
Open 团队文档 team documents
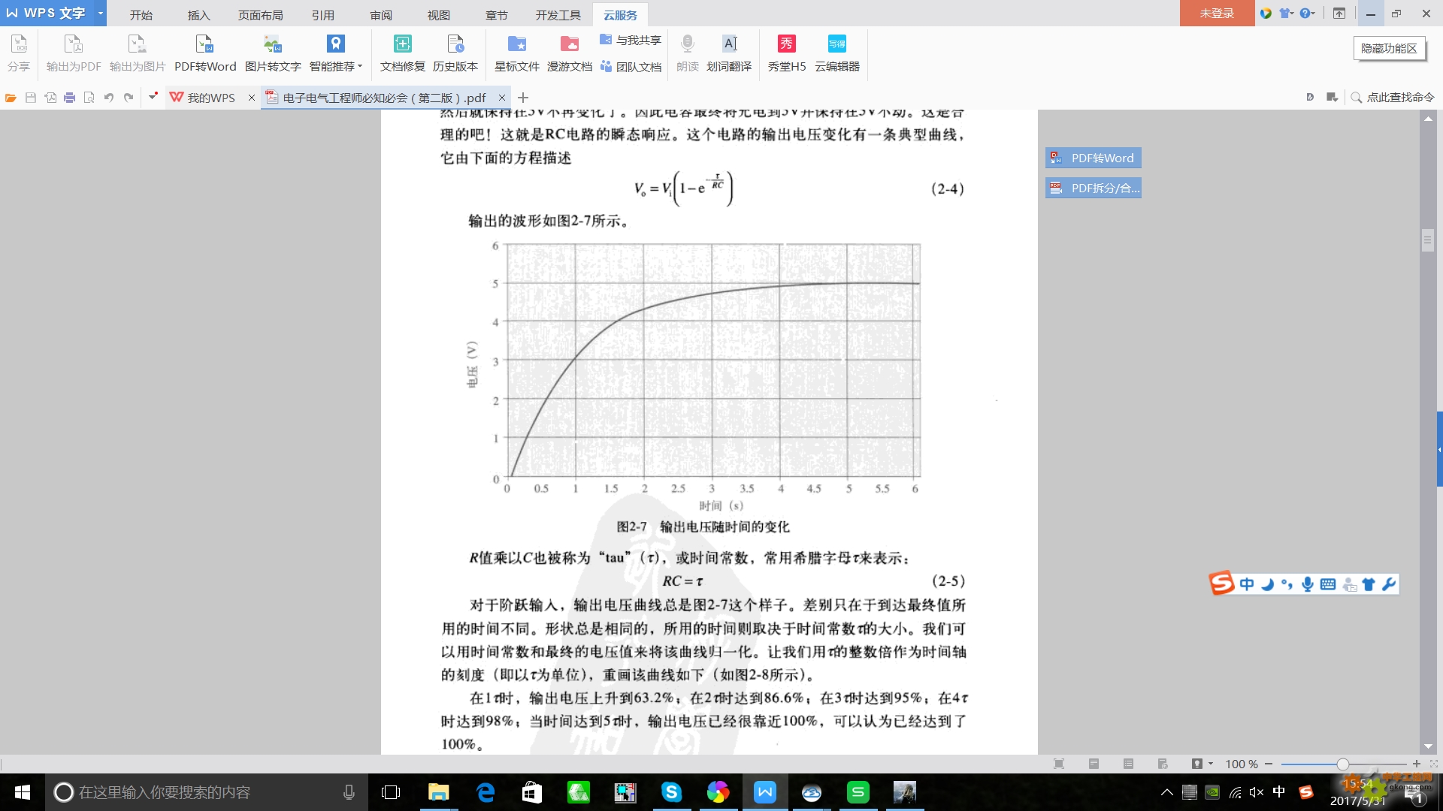coord(631,67)
